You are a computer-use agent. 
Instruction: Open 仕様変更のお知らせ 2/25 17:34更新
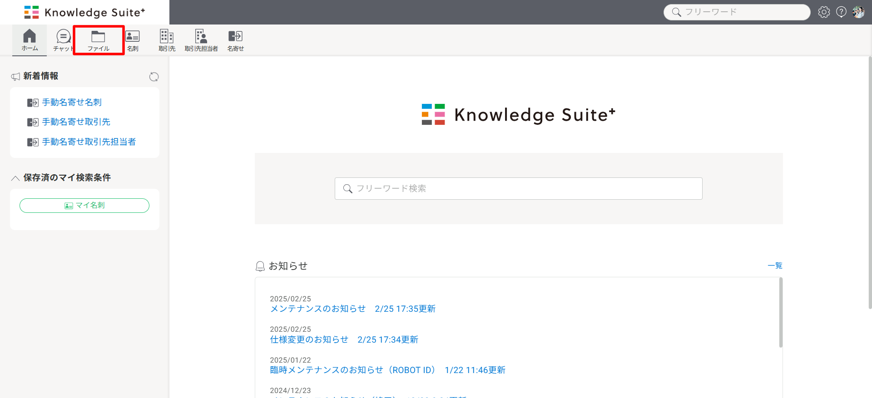pyautogui.click(x=344, y=340)
